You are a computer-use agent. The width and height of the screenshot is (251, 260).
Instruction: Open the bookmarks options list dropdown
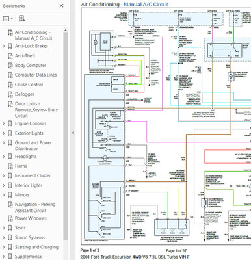click(8, 19)
